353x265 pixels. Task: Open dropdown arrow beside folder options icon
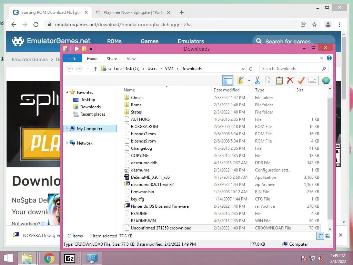249,80
